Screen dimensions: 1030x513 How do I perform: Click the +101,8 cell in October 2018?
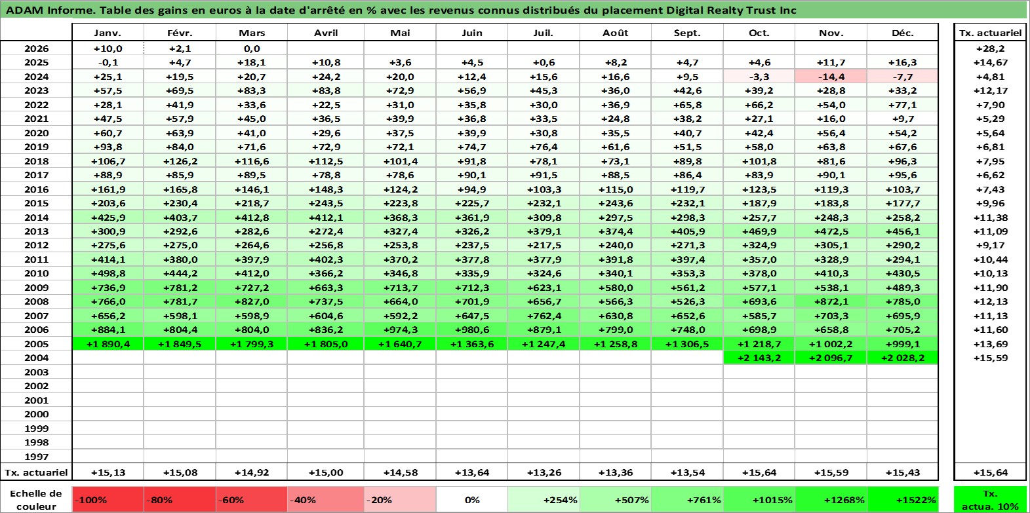[x=759, y=161]
